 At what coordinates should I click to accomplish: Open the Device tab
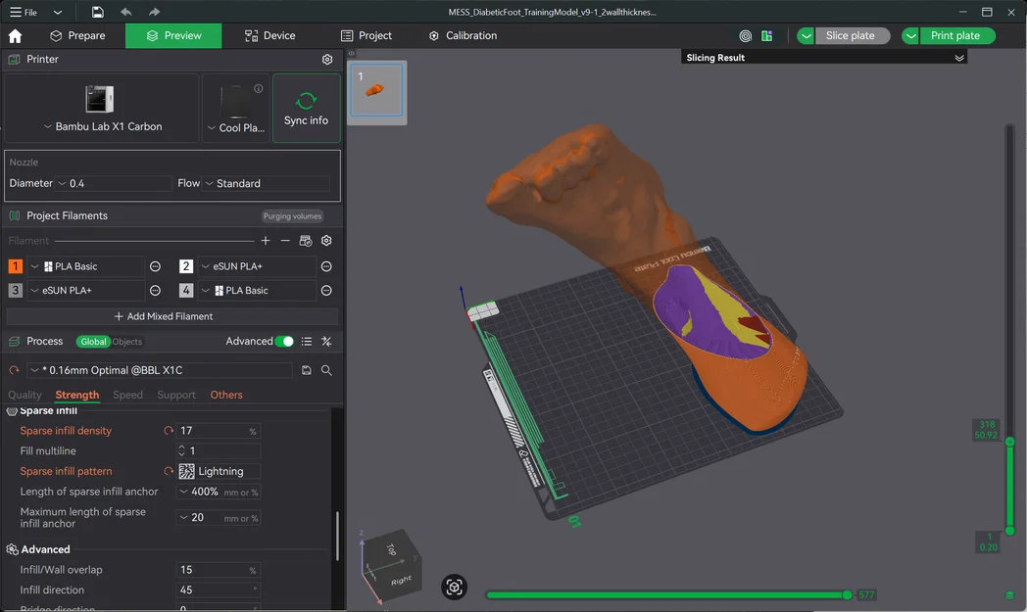click(269, 35)
